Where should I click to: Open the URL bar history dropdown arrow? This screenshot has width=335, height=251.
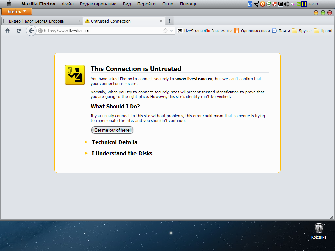coord(172,31)
